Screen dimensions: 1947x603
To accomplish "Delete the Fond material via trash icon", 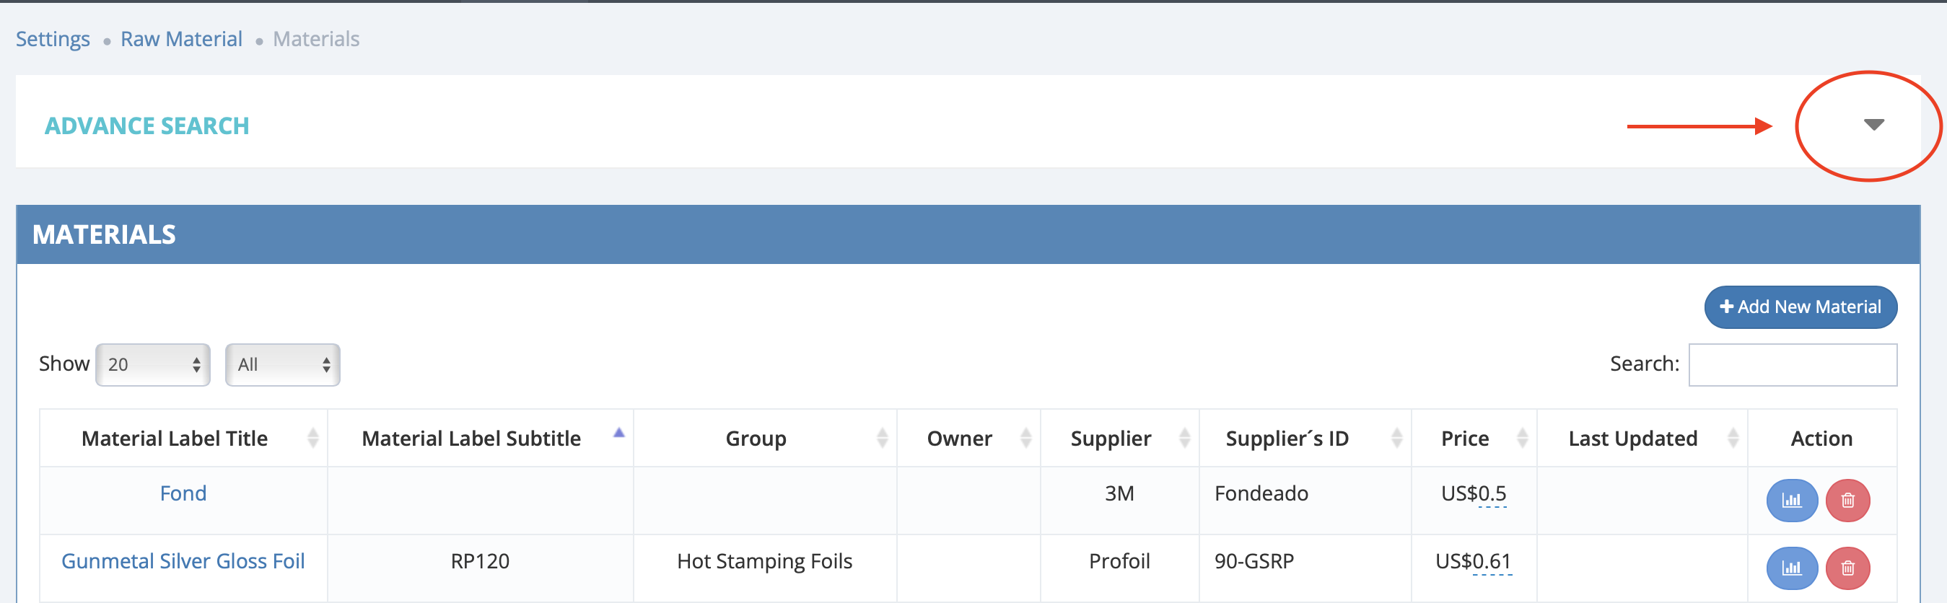I will [1847, 501].
